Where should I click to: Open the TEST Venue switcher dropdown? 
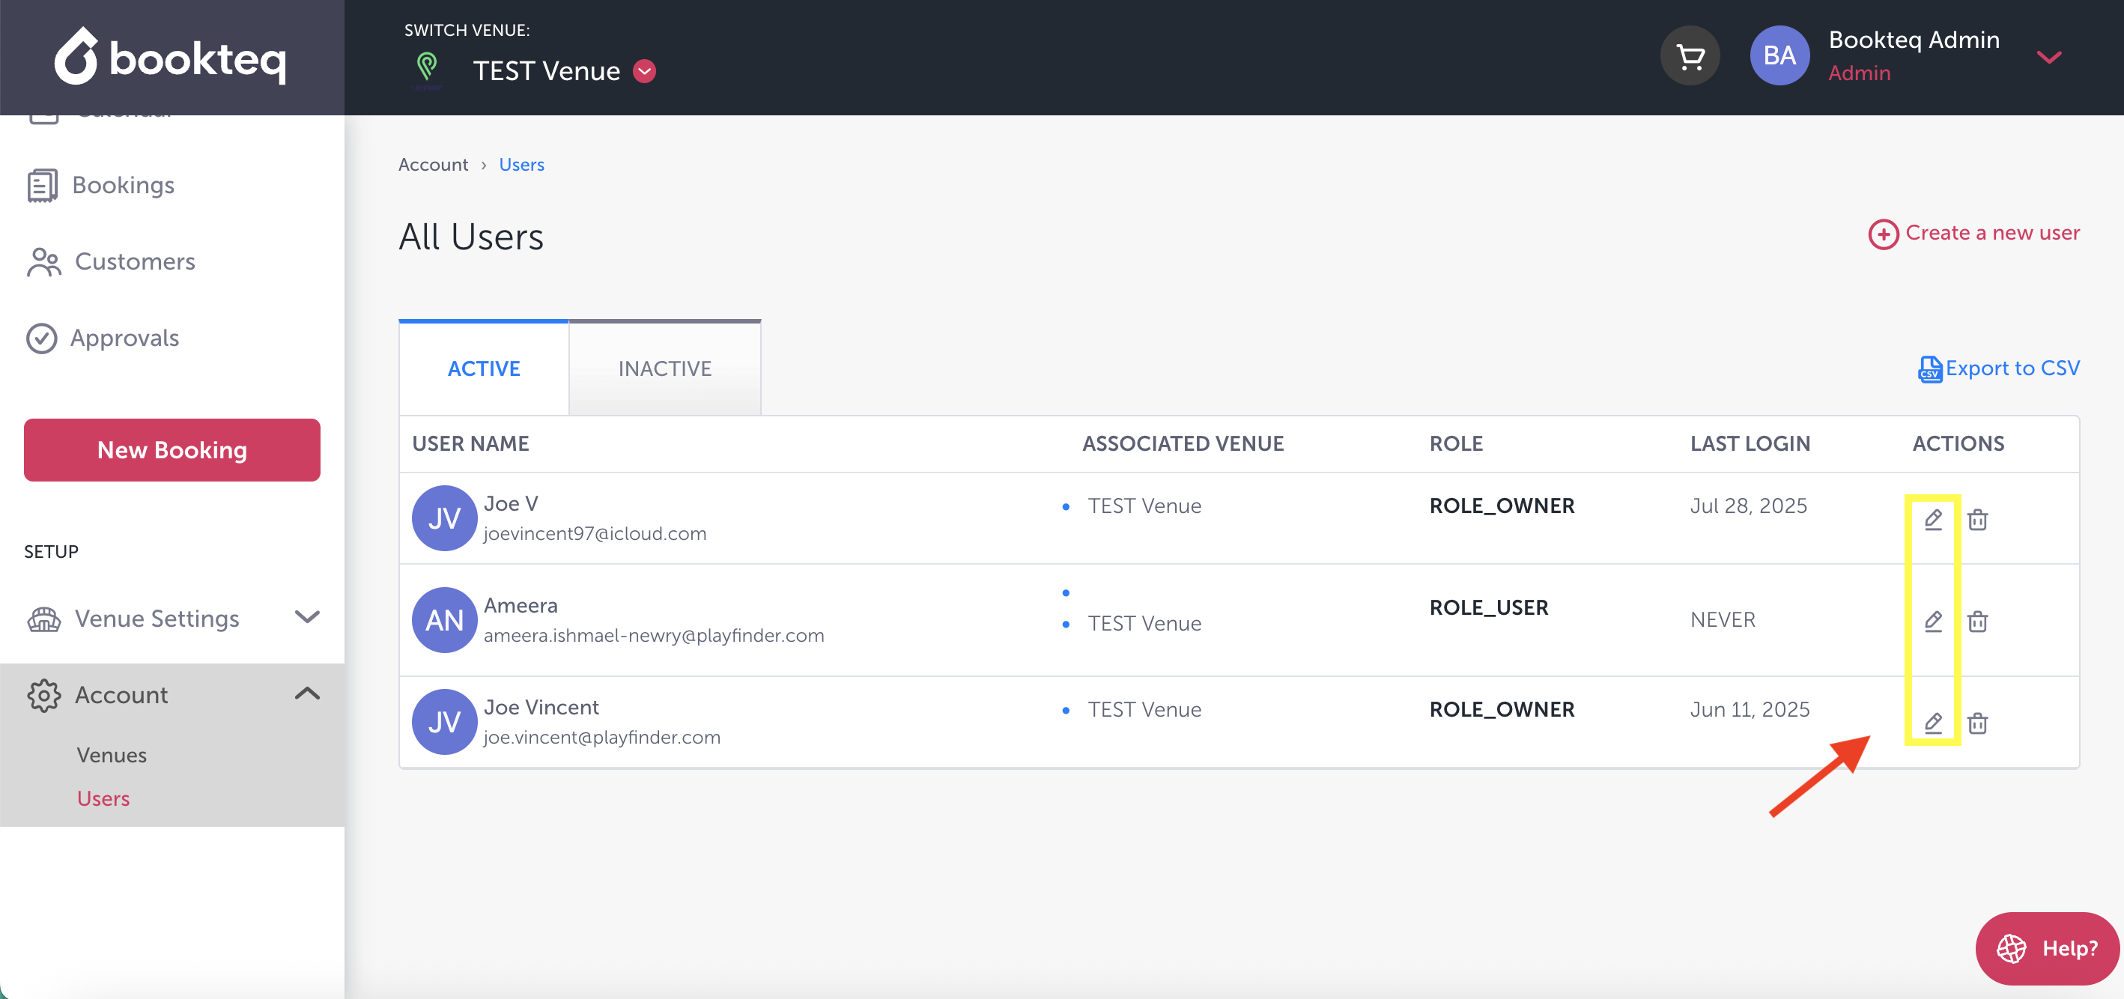(645, 72)
